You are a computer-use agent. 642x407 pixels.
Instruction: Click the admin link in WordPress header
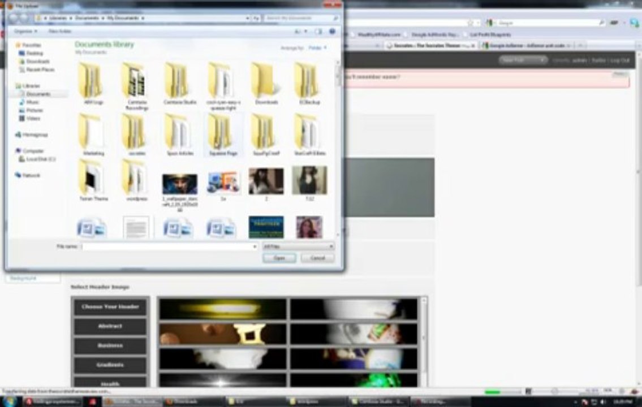tap(579, 60)
